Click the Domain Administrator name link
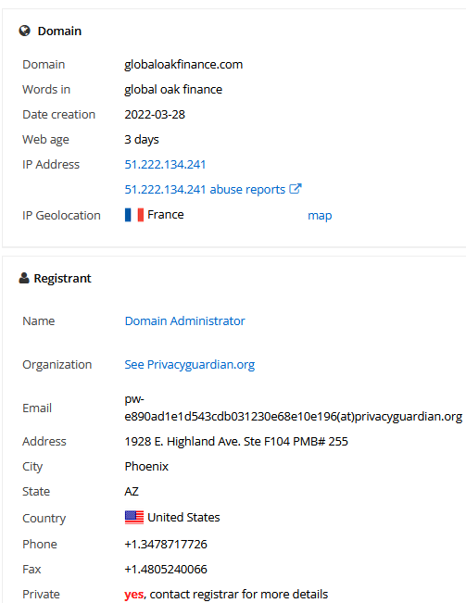466x603 pixels. coord(184,320)
